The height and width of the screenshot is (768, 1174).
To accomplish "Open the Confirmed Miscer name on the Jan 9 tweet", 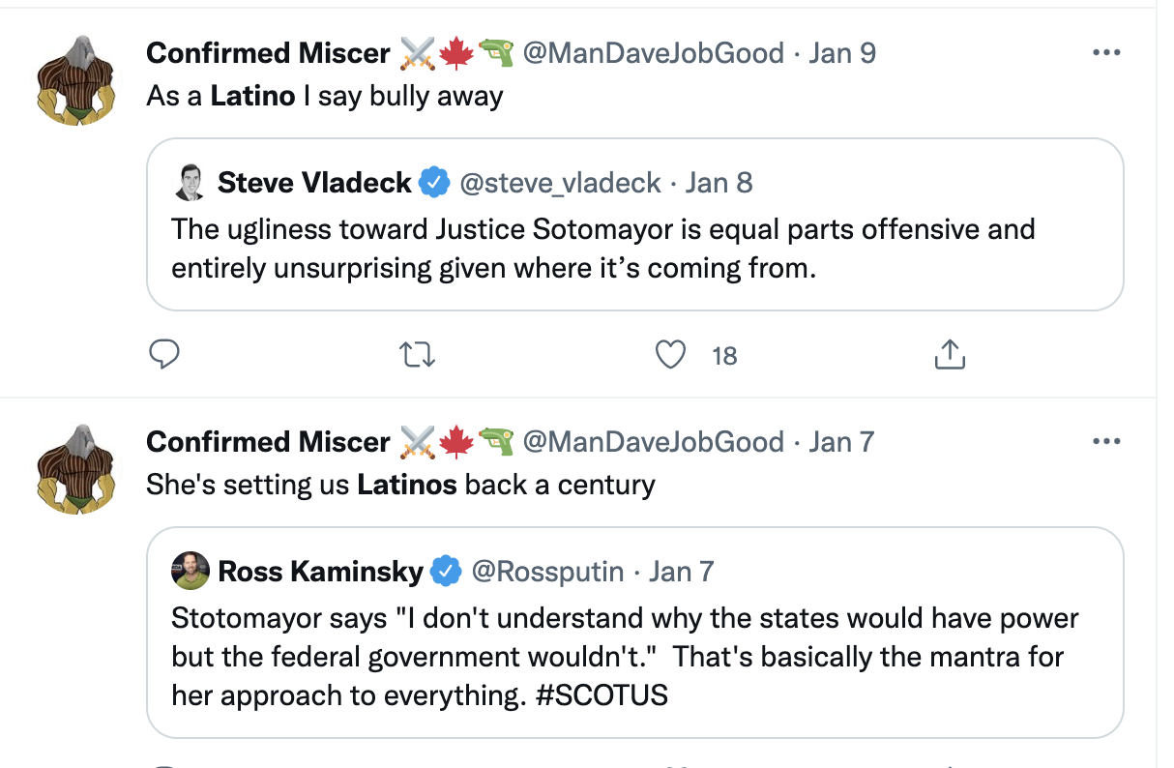I will point(268,52).
